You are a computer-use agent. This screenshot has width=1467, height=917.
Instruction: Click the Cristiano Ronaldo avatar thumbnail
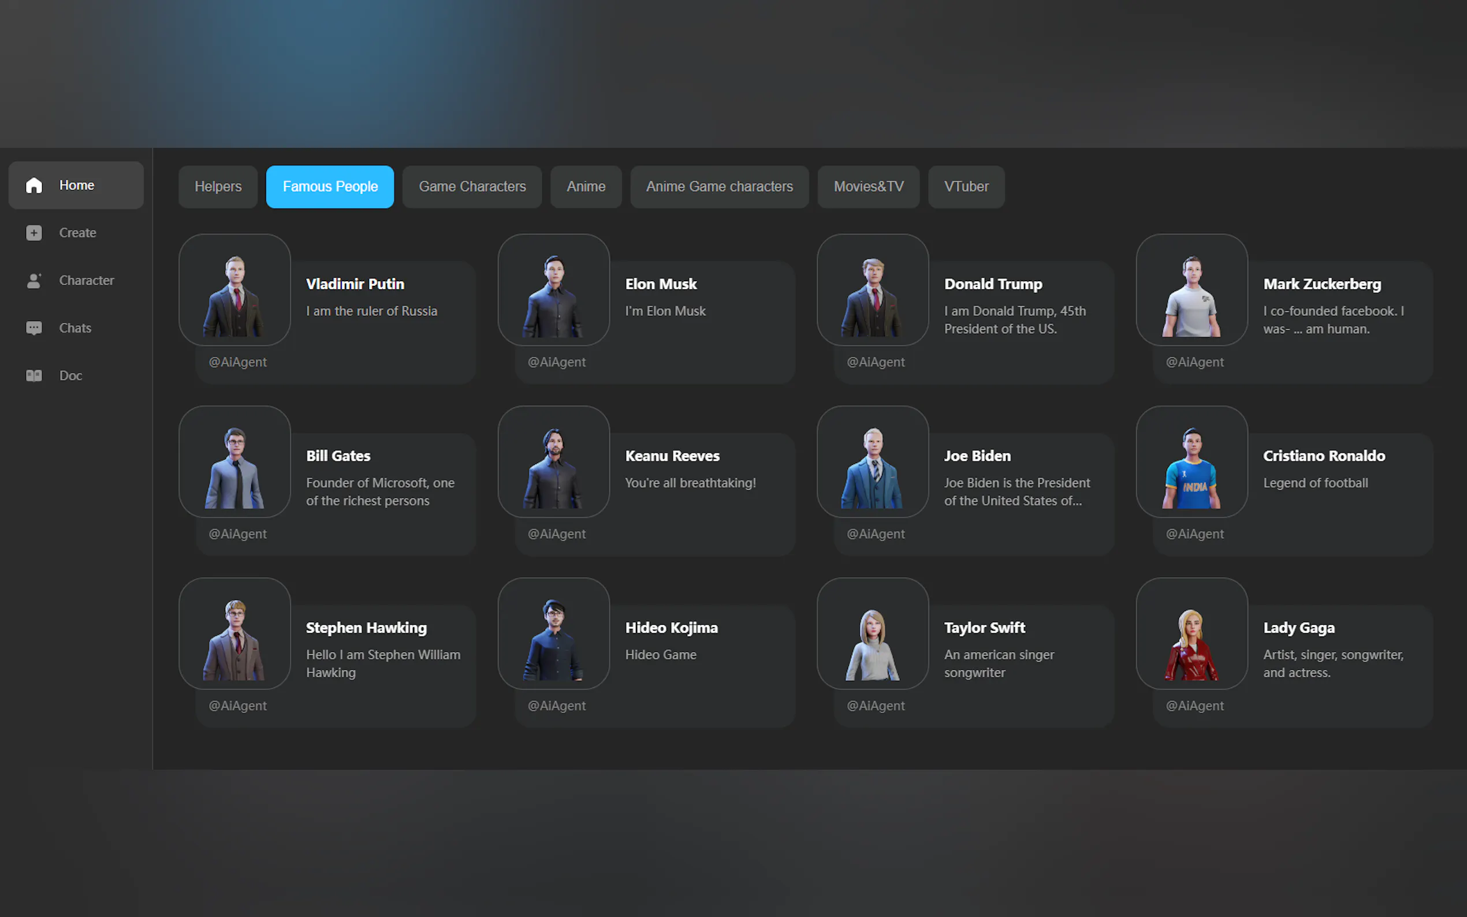pos(1192,461)
